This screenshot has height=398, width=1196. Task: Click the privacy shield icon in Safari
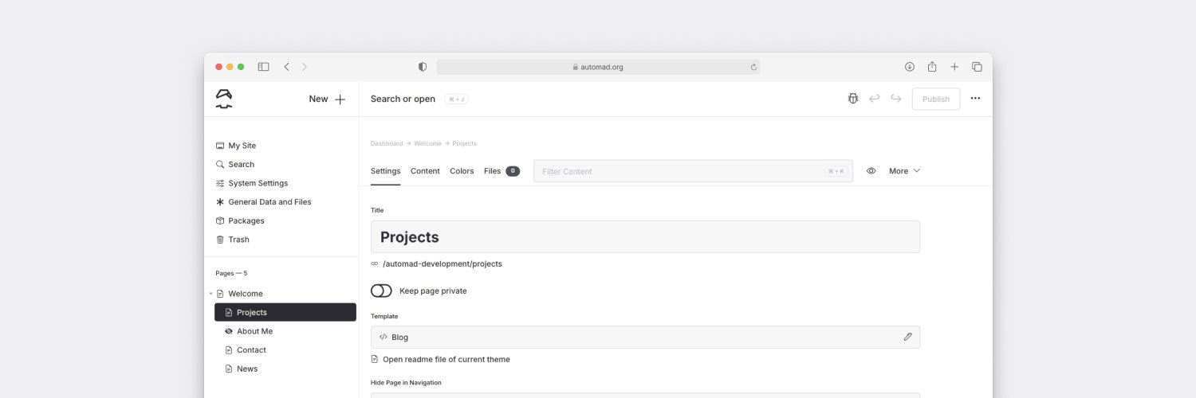[x=423, y=67]
